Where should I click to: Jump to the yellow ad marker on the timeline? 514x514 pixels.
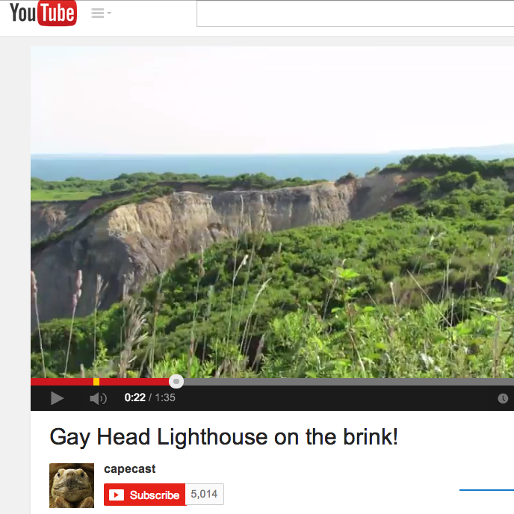[96, 382]
